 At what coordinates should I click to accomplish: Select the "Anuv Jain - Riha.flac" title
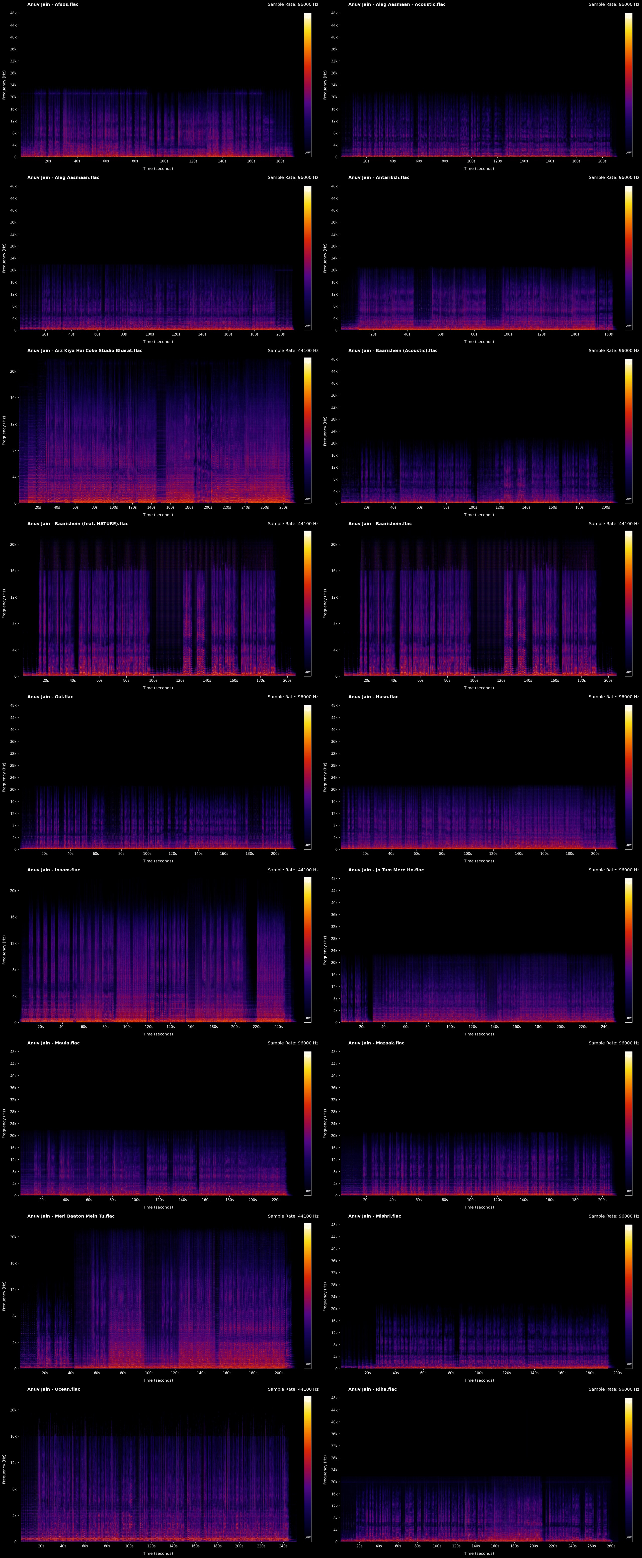point(372,1389)
